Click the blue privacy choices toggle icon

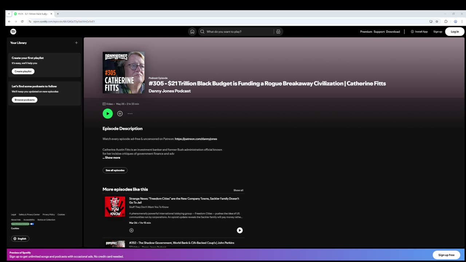click(x=32, y=224)
